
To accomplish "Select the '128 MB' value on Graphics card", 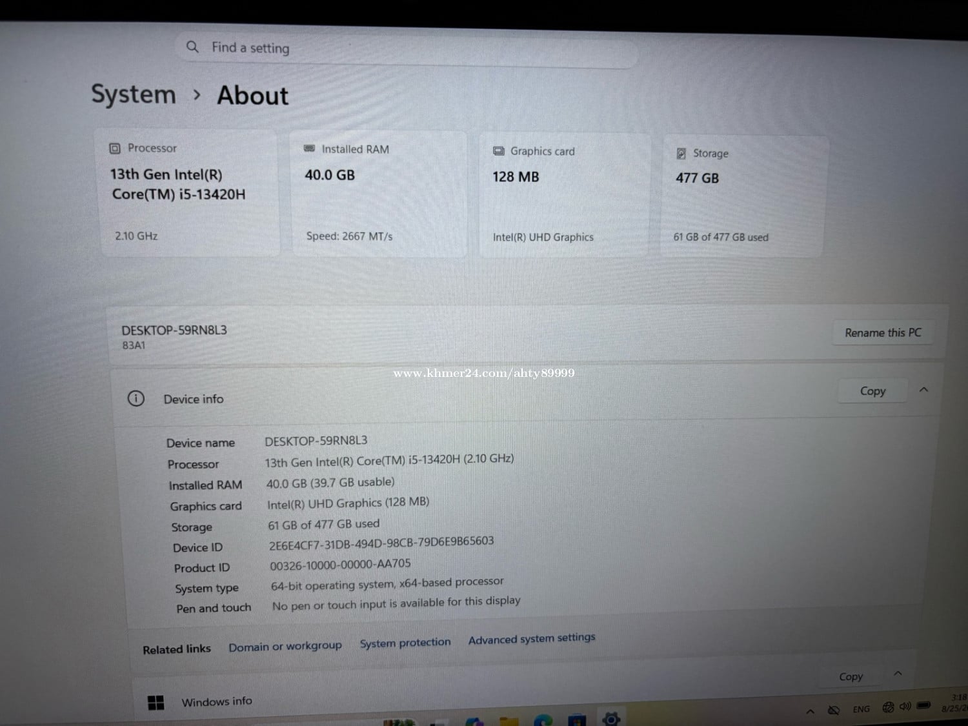I will [x=516, y=177].
